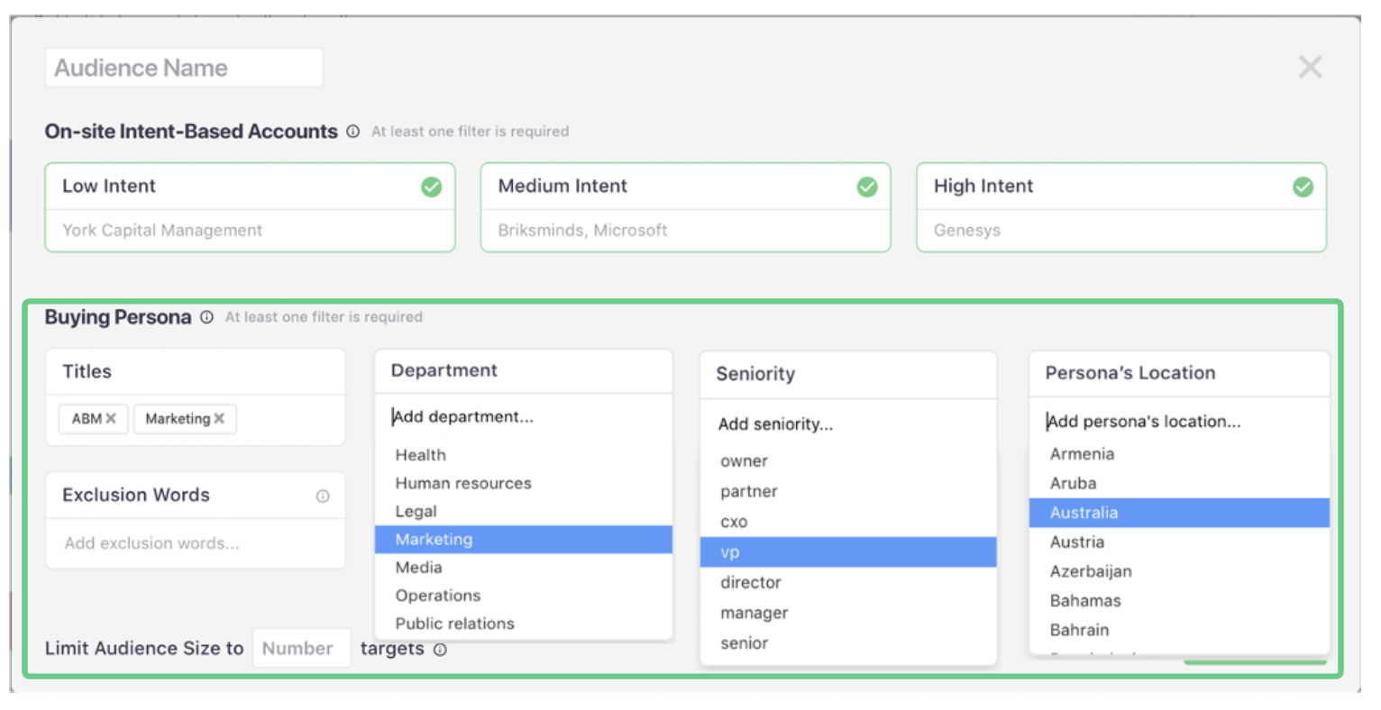1381x710 pixels.
Task: Click info icon next to On-site Intent-Based Accounts
Action: pos(352,132)
